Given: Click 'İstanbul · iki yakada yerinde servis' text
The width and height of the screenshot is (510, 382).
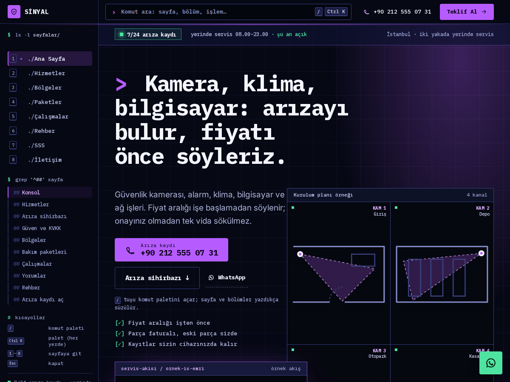Looking at the screenshot, I should (440, 34).
